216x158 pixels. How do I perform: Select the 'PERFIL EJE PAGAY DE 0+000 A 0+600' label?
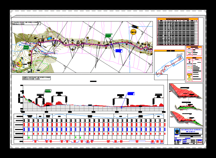pos(36,77)
